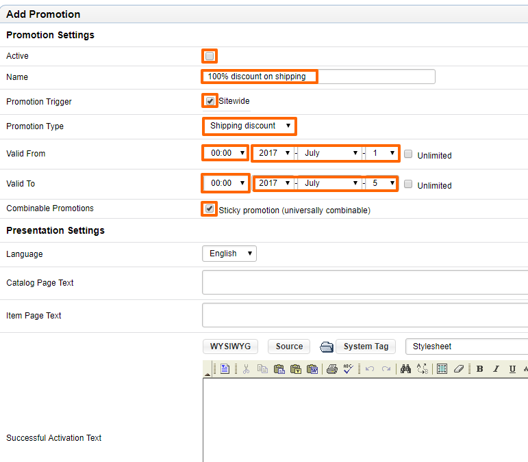The width and height of the screenshot is (528, 462).
Task: Open the folder icon beside System Tag
Action: (x=326, y=346)
